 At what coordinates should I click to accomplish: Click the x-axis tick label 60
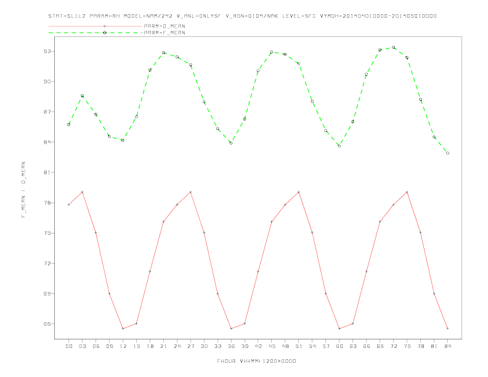click(x=340, y=346)
